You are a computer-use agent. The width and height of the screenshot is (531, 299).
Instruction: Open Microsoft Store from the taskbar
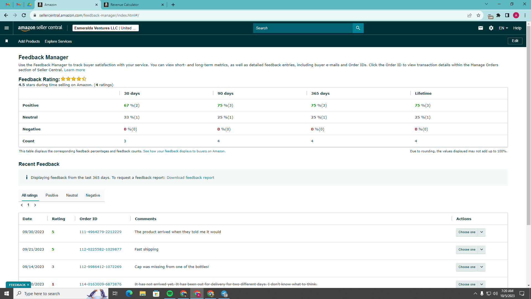(156, 293)
